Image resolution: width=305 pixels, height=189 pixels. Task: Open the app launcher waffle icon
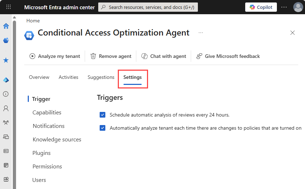(9, 7)
